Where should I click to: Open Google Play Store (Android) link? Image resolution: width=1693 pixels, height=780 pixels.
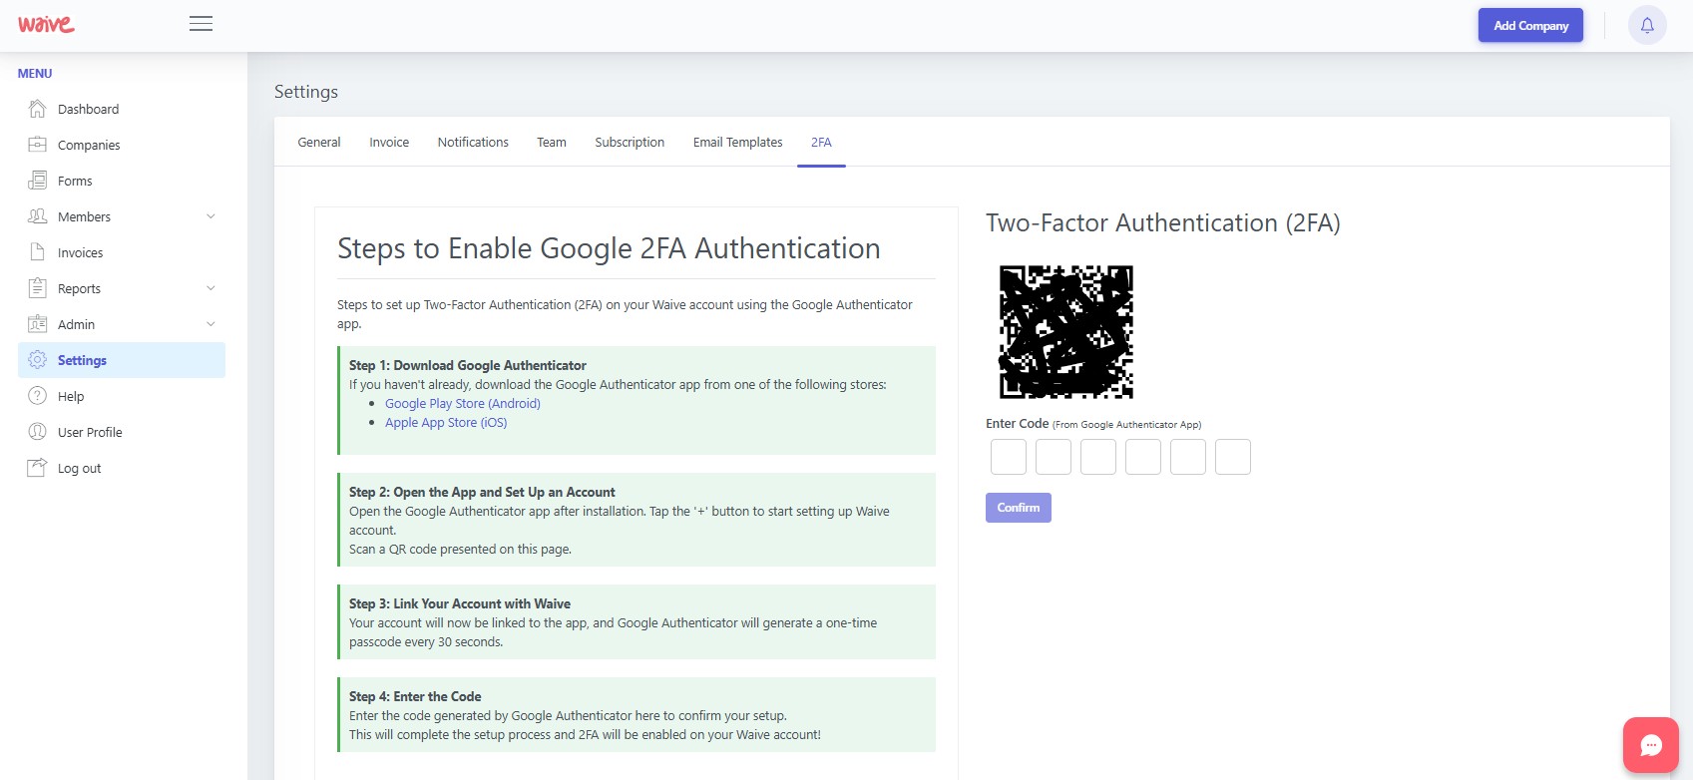pyautogui.click(x=463, y=404)
